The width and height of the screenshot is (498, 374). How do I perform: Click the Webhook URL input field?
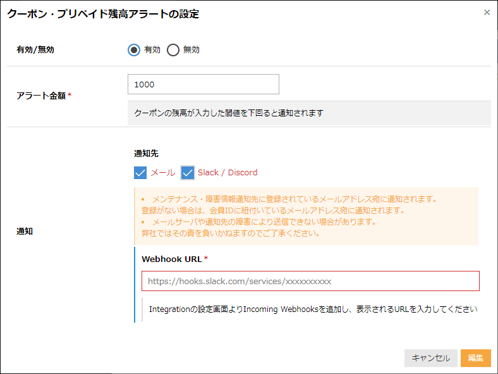[310, 281]
